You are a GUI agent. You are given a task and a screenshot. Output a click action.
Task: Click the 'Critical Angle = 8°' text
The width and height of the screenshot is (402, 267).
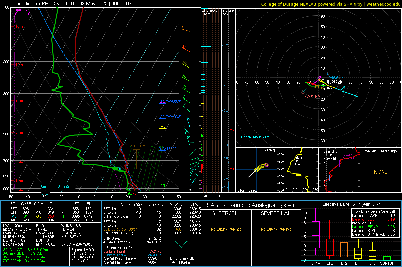click(x=255, y=137)
